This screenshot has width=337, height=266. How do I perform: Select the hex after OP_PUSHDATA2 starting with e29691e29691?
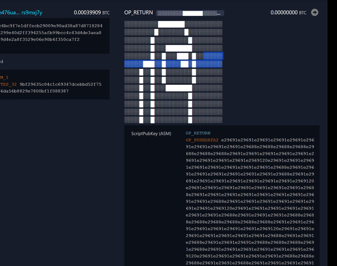click(267, 140)
